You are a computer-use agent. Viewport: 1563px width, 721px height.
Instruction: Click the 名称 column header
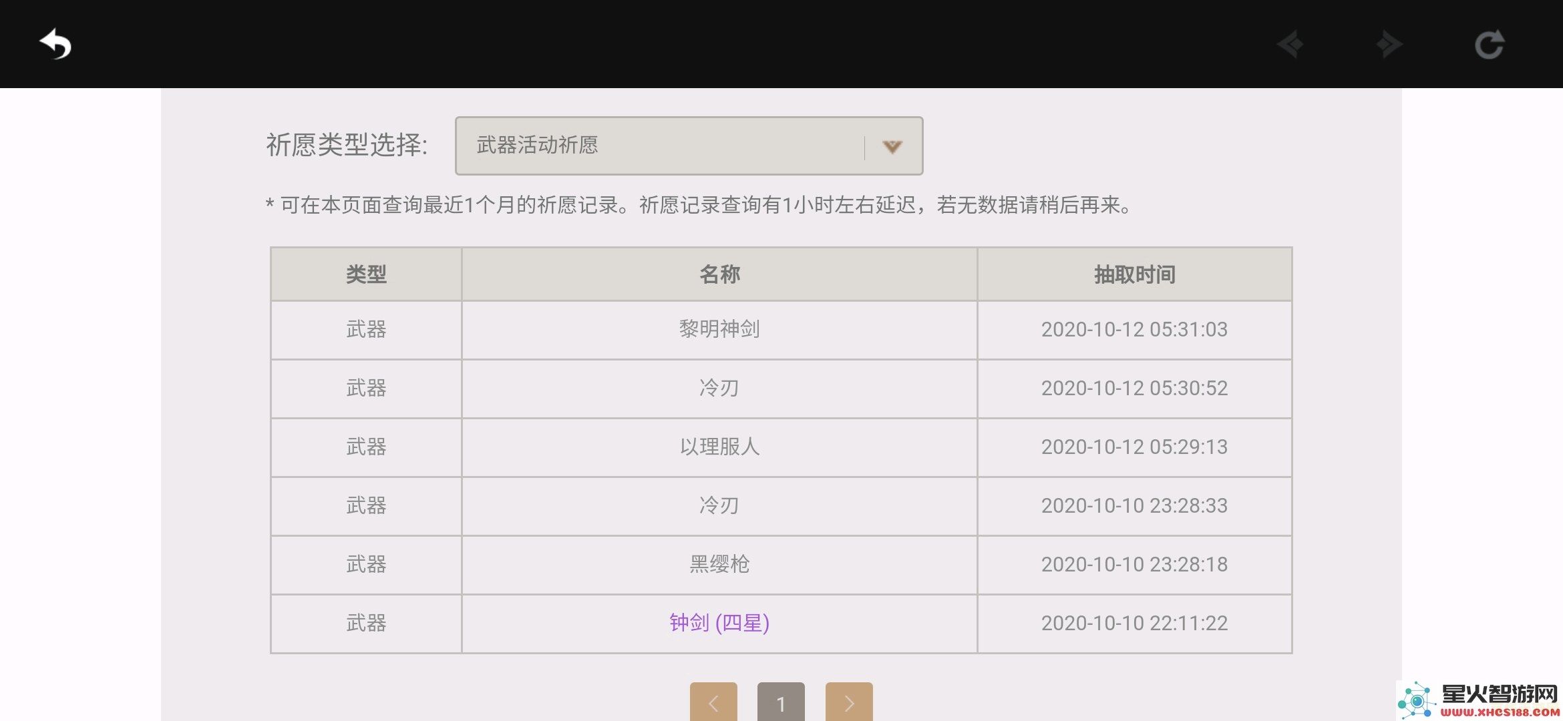[x=719, y=274]
